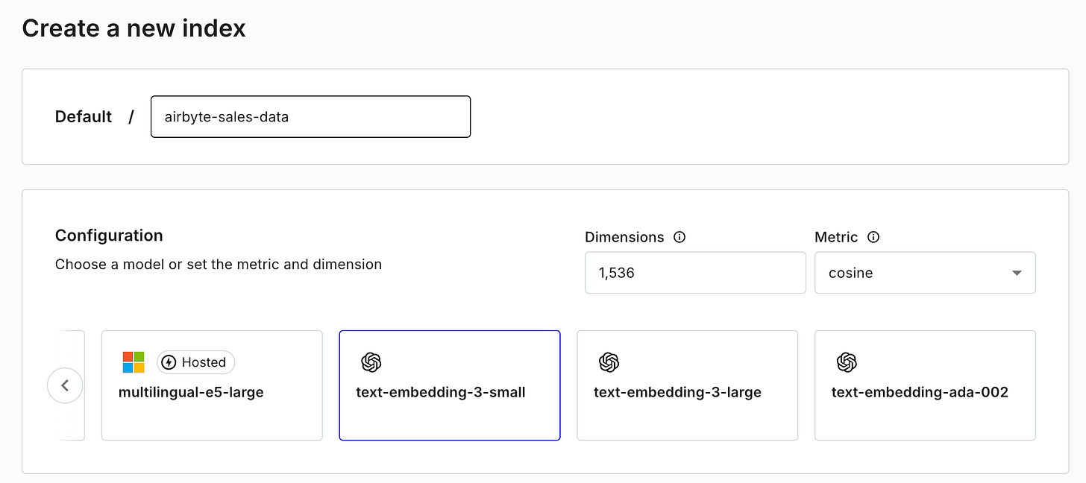Click the Microsoft logo on multilingual-e5-large

pos(134,362)
